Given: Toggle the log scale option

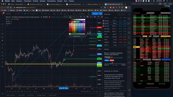Looking at the screenshot, I should (97, 91).
